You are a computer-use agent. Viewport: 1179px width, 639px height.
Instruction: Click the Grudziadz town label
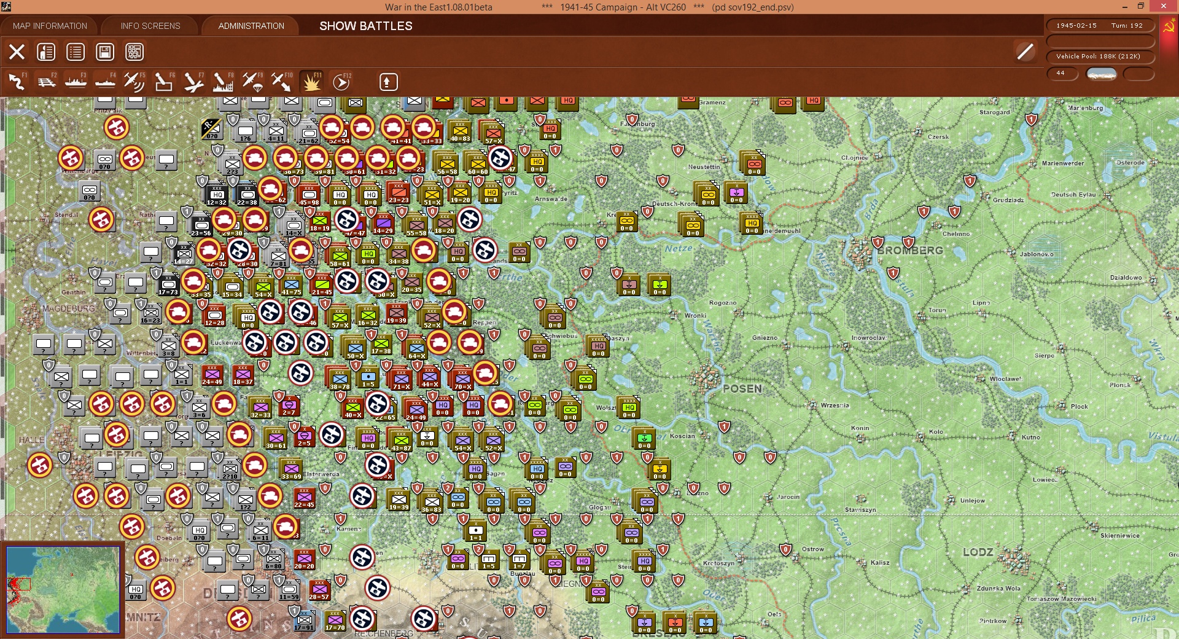(x=1008, y=200)
